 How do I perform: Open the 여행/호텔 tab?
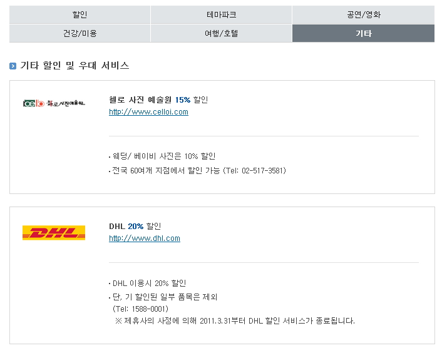(221, 33)
